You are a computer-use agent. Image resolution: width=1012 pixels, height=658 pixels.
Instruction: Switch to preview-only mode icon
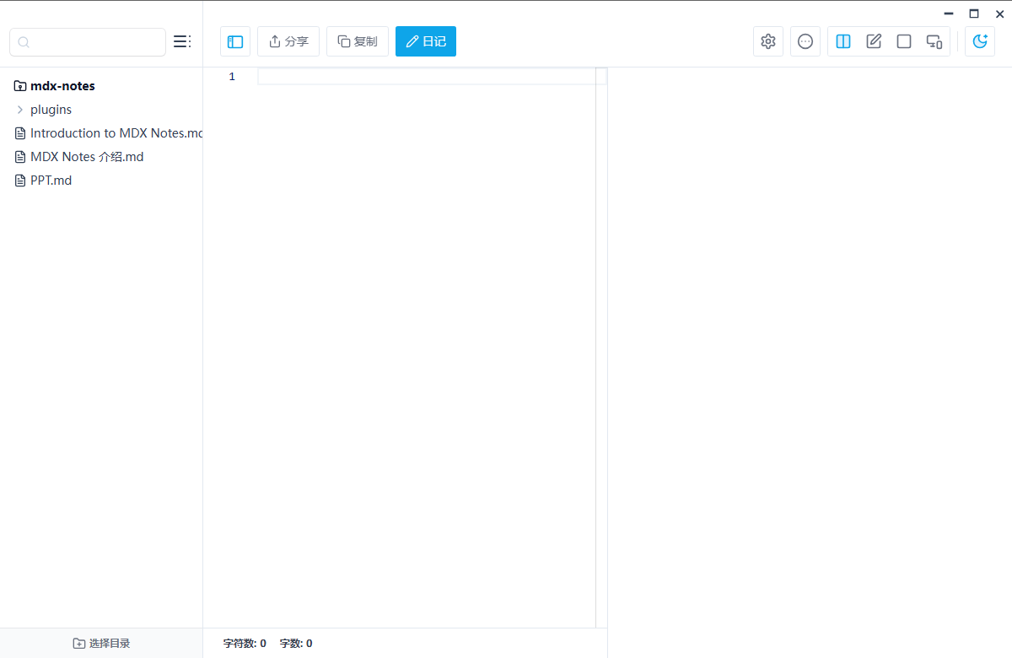pyautogui.click(x=904, y=40)
